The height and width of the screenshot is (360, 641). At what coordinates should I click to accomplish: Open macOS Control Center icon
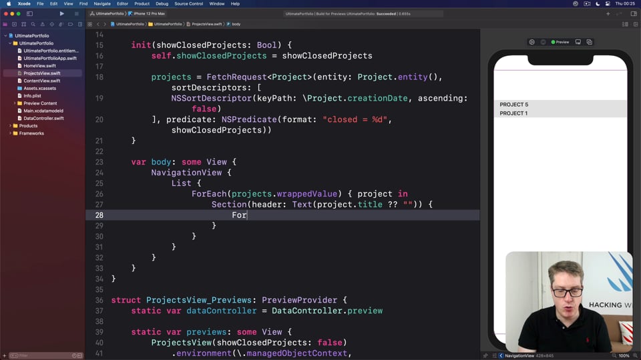coord(608,4)
